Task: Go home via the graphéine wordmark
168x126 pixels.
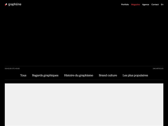Action: pos(15,4)
